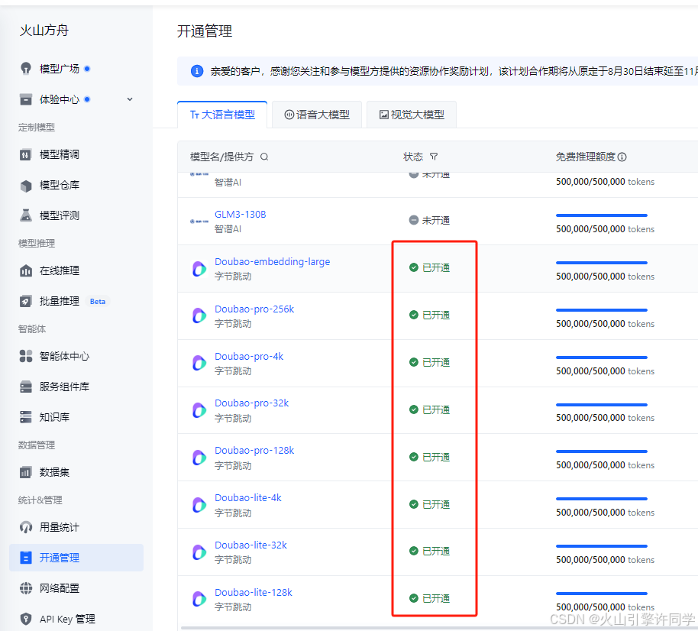Image resolution: width=698 pixels, height=631 pixels.
Task: Click the 体验中心 archive icon
Action: [x=26, y=99]
